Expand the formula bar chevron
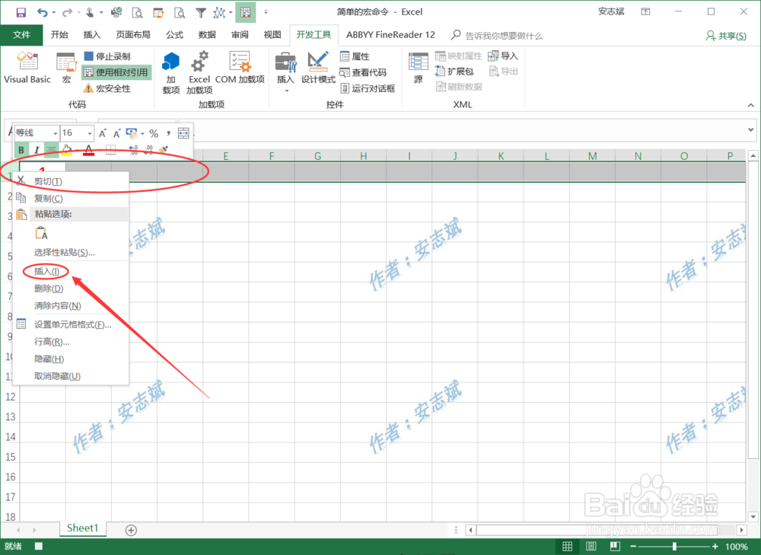The height and width of the screenshot is (555, 761). (x=750, y=130)
